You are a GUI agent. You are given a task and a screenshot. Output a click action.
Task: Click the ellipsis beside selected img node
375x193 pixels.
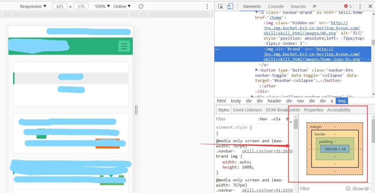tap(217, 49)
